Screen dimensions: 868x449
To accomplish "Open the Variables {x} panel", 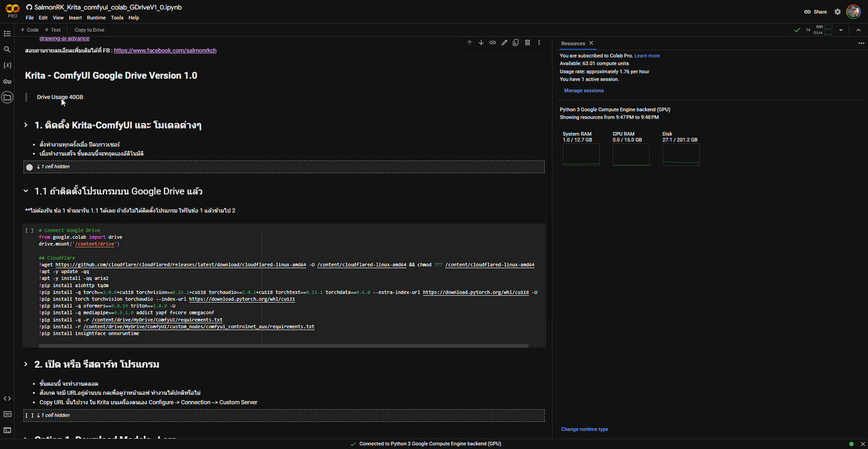I will click(7, 66).
